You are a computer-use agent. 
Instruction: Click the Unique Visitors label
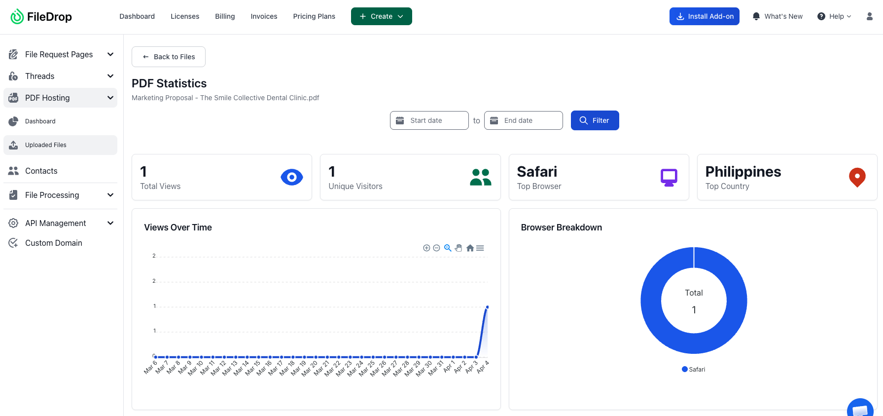click(355, 187)
